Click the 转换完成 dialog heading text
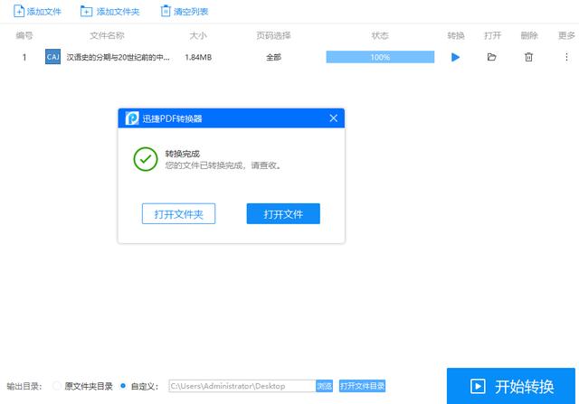This screenshot has width=579, height=404. point(183,154)
